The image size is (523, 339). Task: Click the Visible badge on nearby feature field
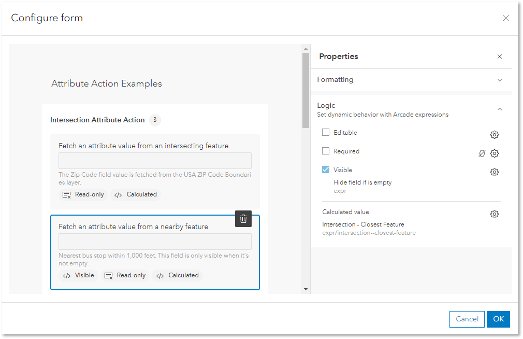78,275
